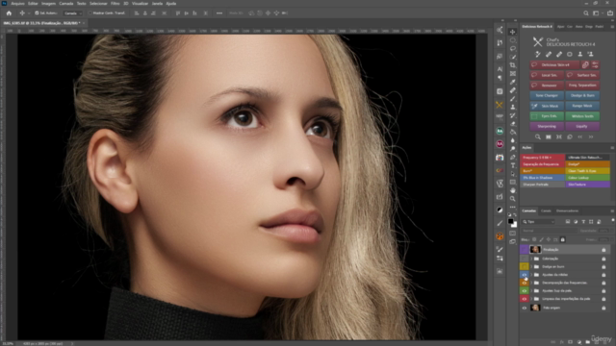Select the Clone Stamp tool

pyautogui.click(x=513, y=107)
